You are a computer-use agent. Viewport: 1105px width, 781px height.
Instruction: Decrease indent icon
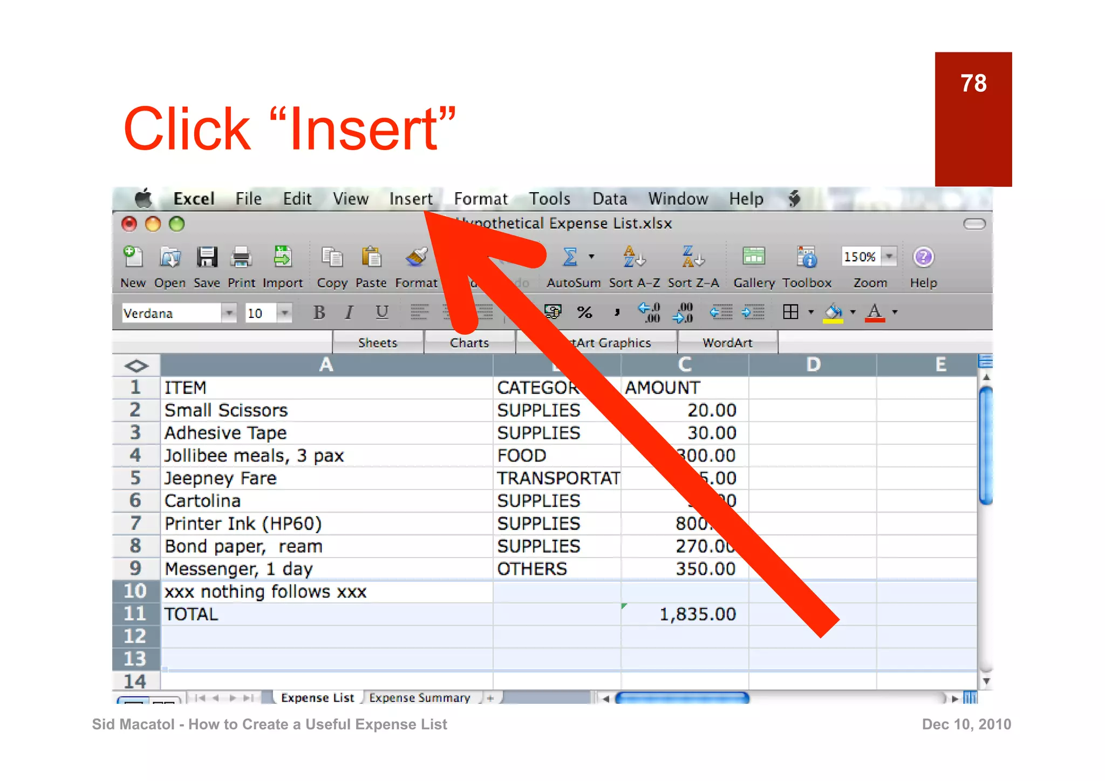pos(721,312)
